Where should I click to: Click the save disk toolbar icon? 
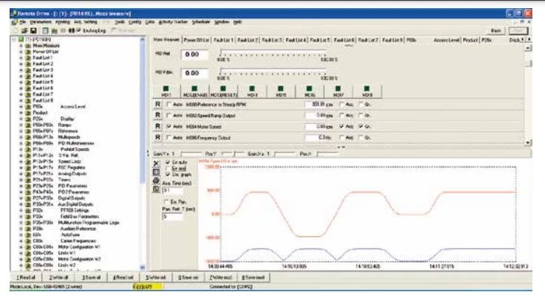click(34, 29)
